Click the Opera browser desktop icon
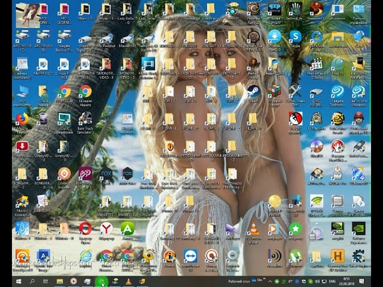The image size is (383, 287). pos(85,228)
